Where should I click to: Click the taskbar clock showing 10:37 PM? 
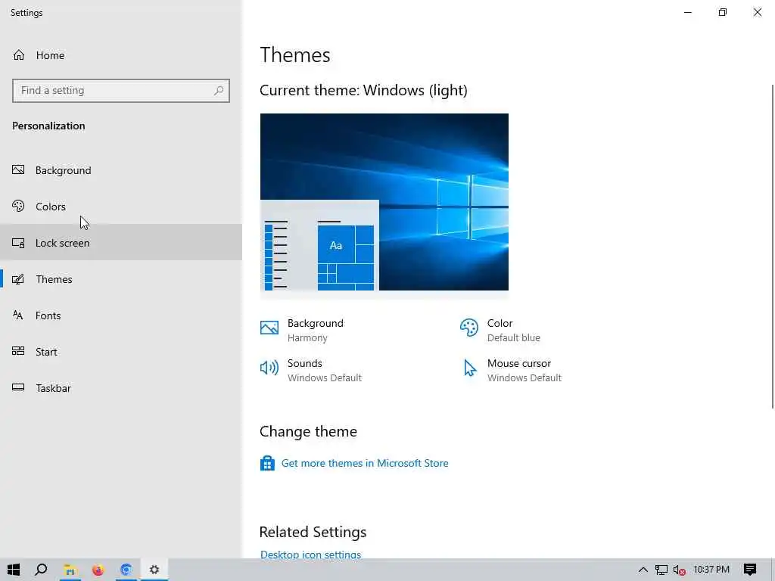711,570
